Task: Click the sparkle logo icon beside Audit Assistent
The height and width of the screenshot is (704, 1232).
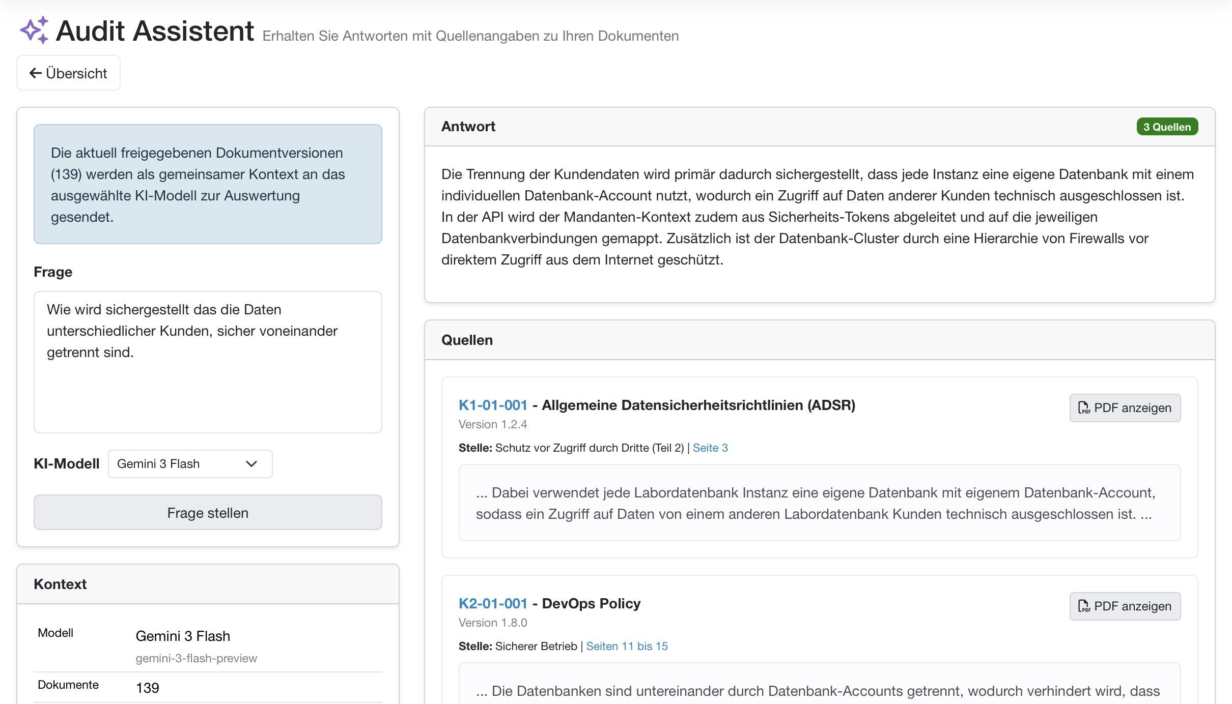Action: [34, 30]
